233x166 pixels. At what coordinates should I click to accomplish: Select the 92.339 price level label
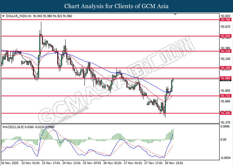pos(226,51)
